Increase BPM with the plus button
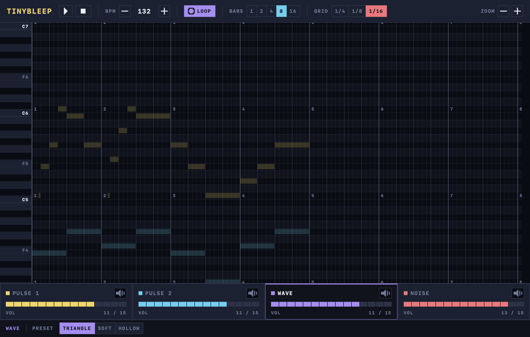This screenshot has height=337, width=530. [x=164, y=11]
